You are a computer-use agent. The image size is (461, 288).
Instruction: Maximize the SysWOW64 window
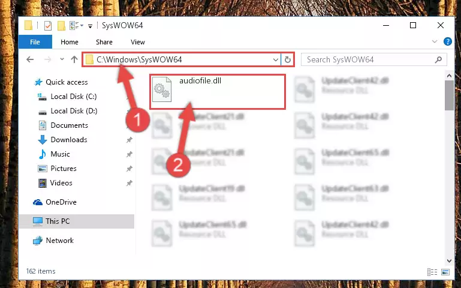tap(413, 26)
